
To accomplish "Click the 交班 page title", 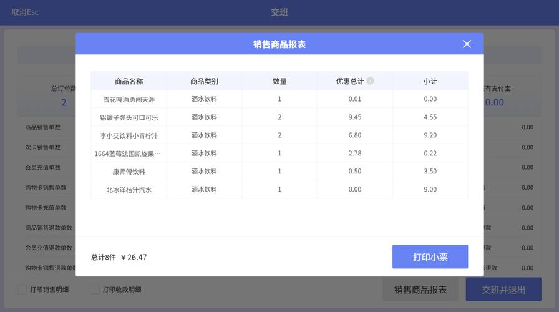I will (279, 12).
